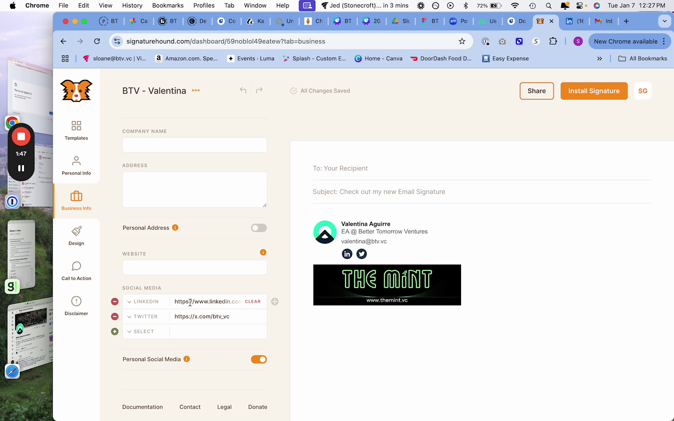
Task: Click the info icon next to Personal Social Media
Action: coord(187,359)
